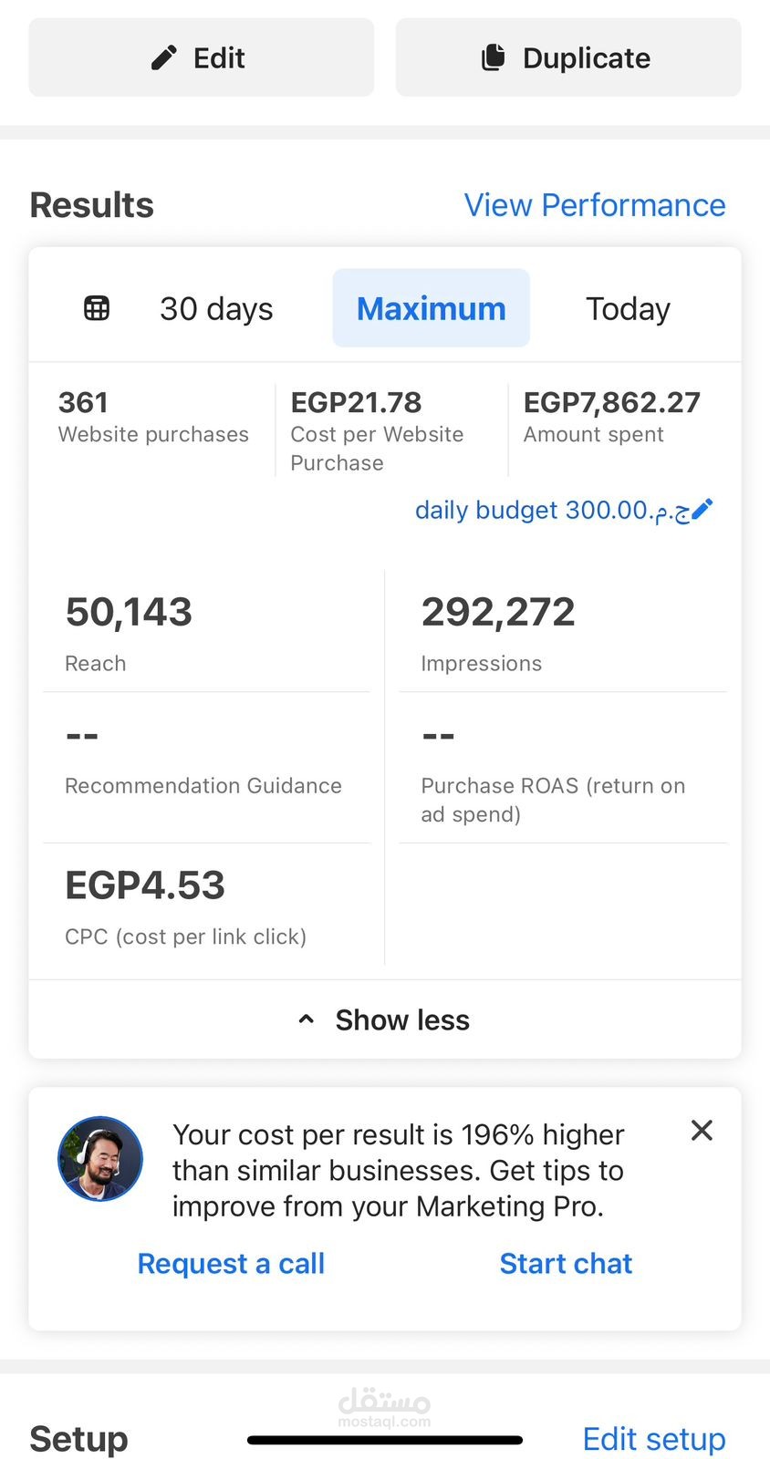Click the duplicate pages icon

(495, 57)
